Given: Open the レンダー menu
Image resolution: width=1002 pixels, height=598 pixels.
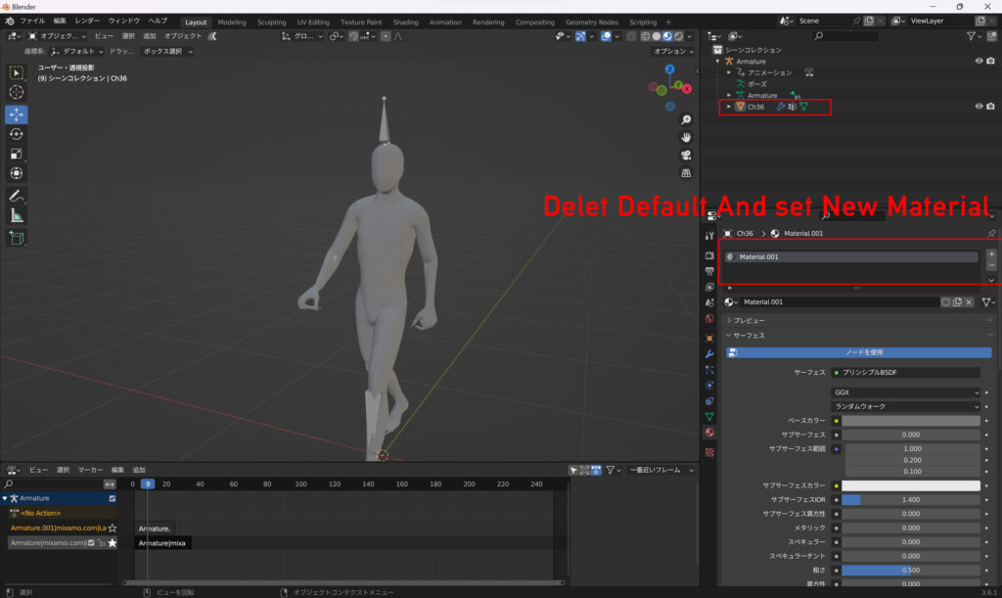Looking at the screenshot, I should click(87, 21).
